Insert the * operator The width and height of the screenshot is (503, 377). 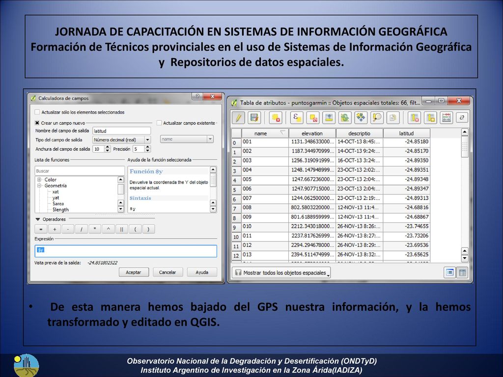(95, 229)
